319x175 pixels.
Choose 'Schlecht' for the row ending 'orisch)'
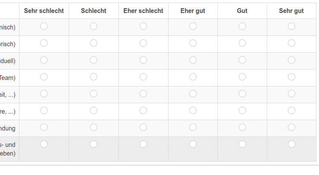tap(93, 43)
